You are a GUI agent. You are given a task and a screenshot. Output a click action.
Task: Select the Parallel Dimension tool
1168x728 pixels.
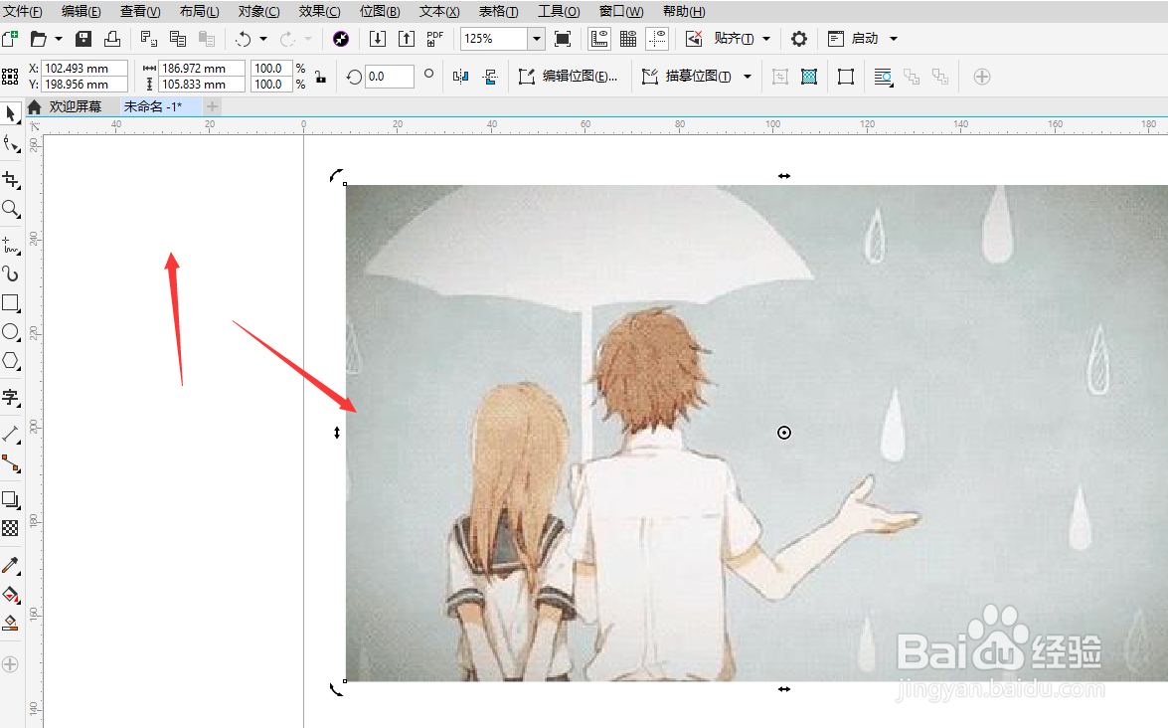click(x=10, y=434)
